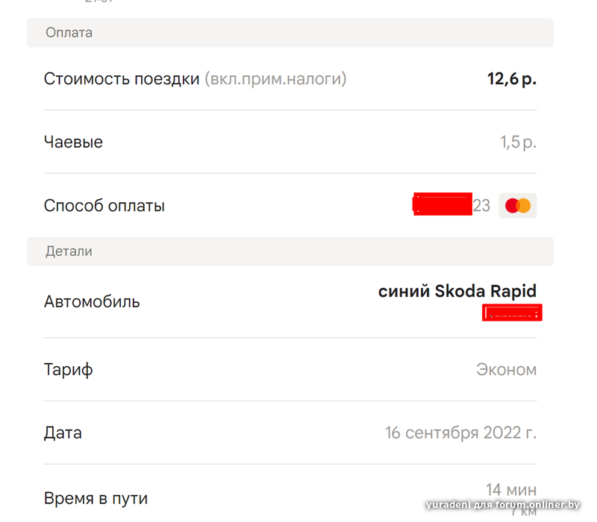The image size is (597, 522).
Task: Click the (вкл.прим.налоги) note
Action: coord(275,78)
